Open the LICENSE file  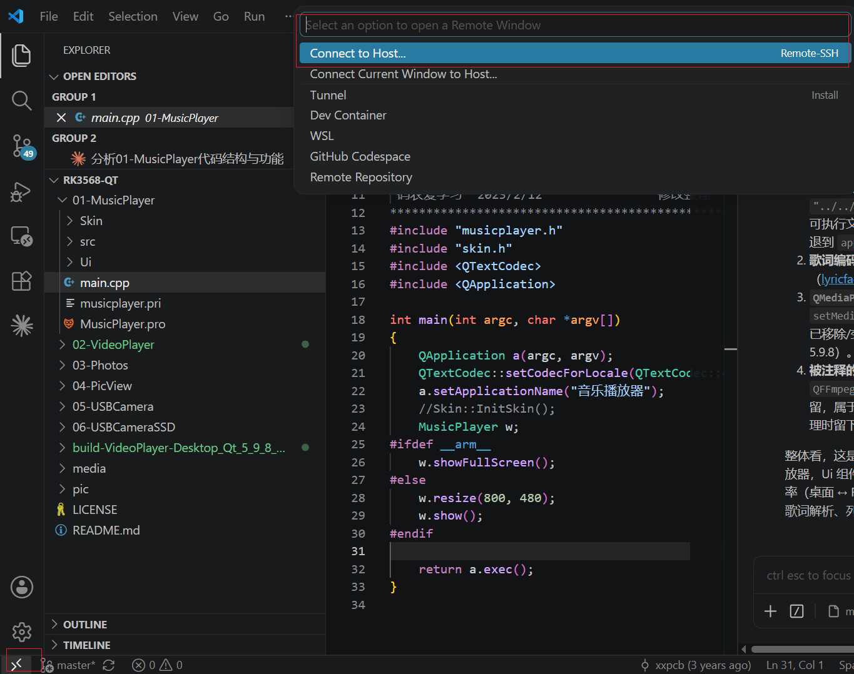tap(185, 510)
